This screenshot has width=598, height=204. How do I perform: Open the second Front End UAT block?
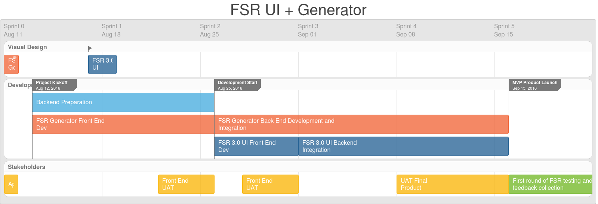[x=270, y=184]
